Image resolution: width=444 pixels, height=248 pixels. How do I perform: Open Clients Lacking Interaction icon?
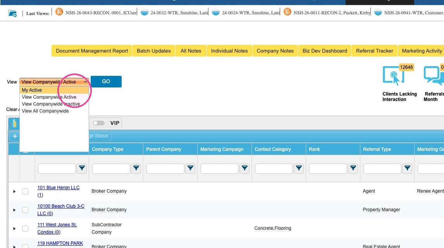pos(393,76)
